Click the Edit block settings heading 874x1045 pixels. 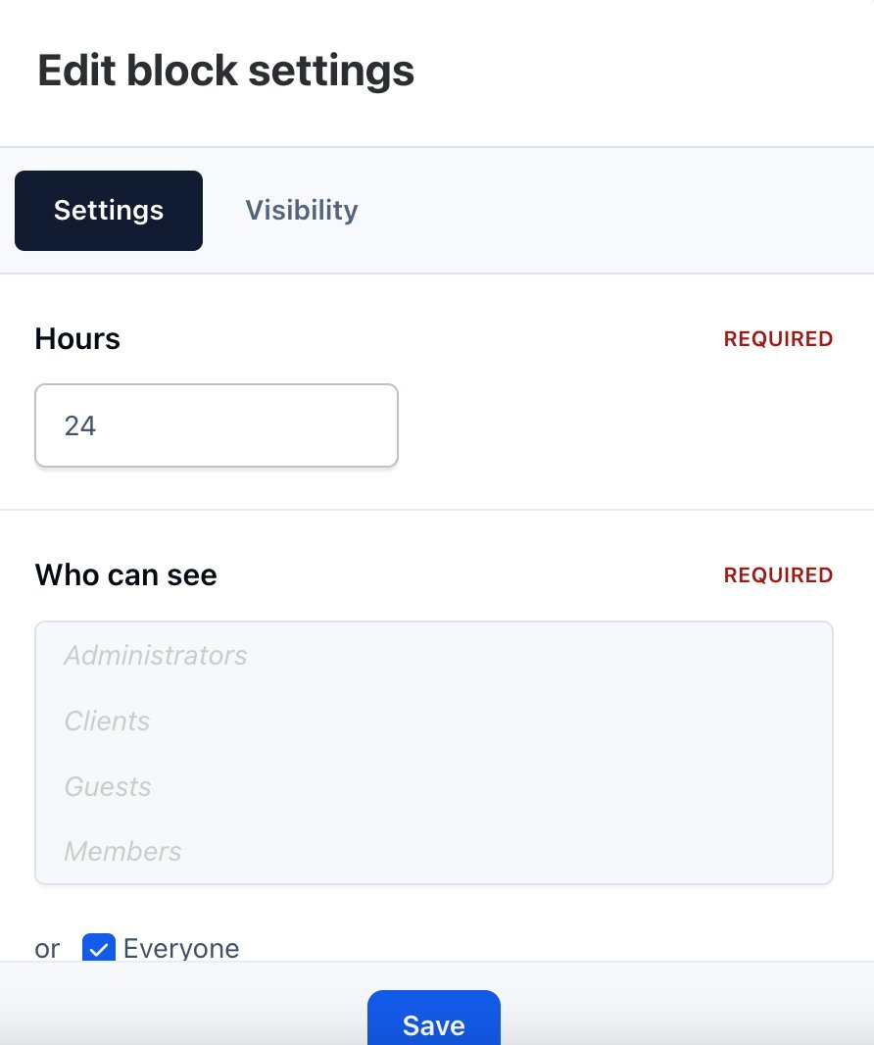point(225,72)
